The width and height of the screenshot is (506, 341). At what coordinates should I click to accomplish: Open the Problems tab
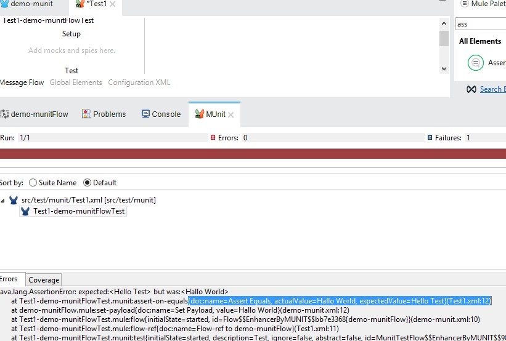[x=104, y=114]
